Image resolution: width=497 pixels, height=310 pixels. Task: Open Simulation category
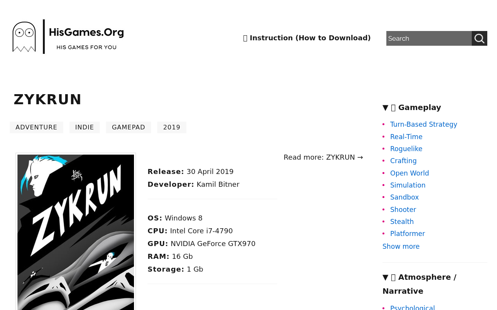[408, 185]
